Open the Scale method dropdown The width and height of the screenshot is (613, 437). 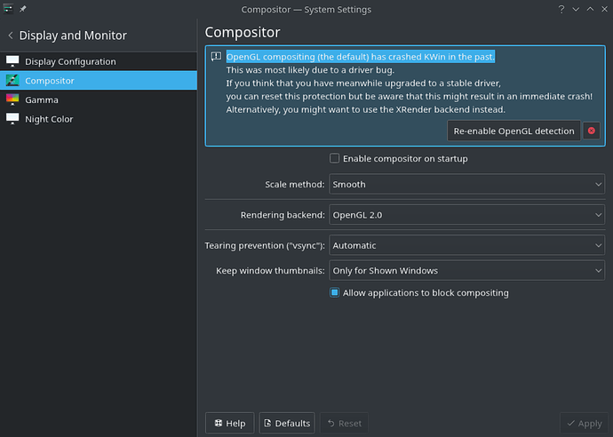pyautogui.click(x=466, y=184)
